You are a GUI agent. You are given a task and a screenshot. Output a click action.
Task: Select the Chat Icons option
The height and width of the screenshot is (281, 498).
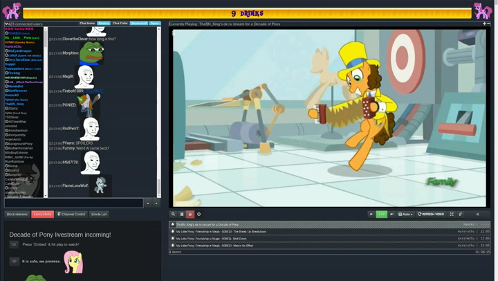[x=87, y=24]
